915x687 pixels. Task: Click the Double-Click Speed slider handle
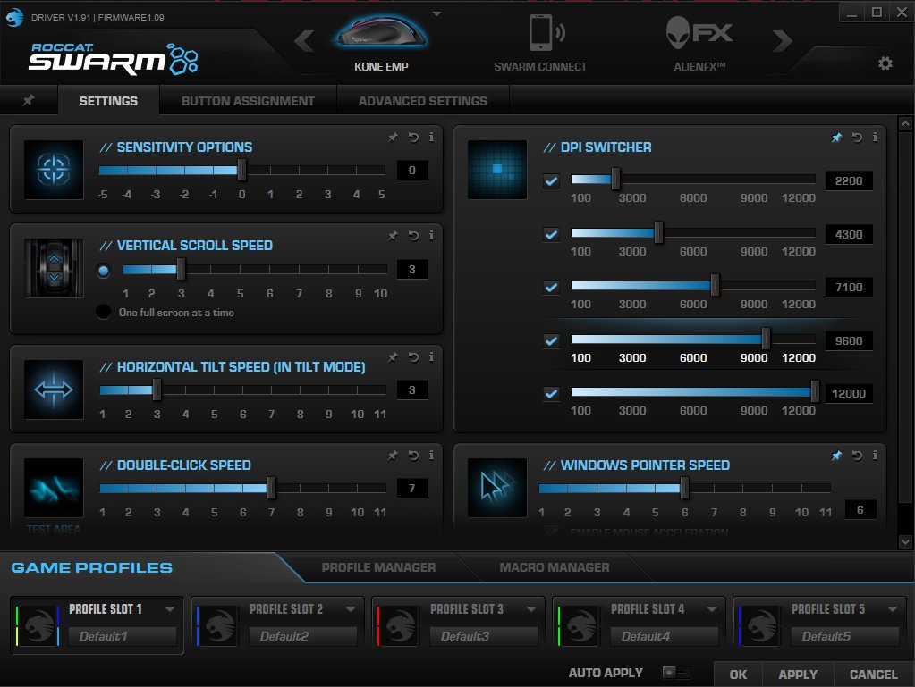271,488
